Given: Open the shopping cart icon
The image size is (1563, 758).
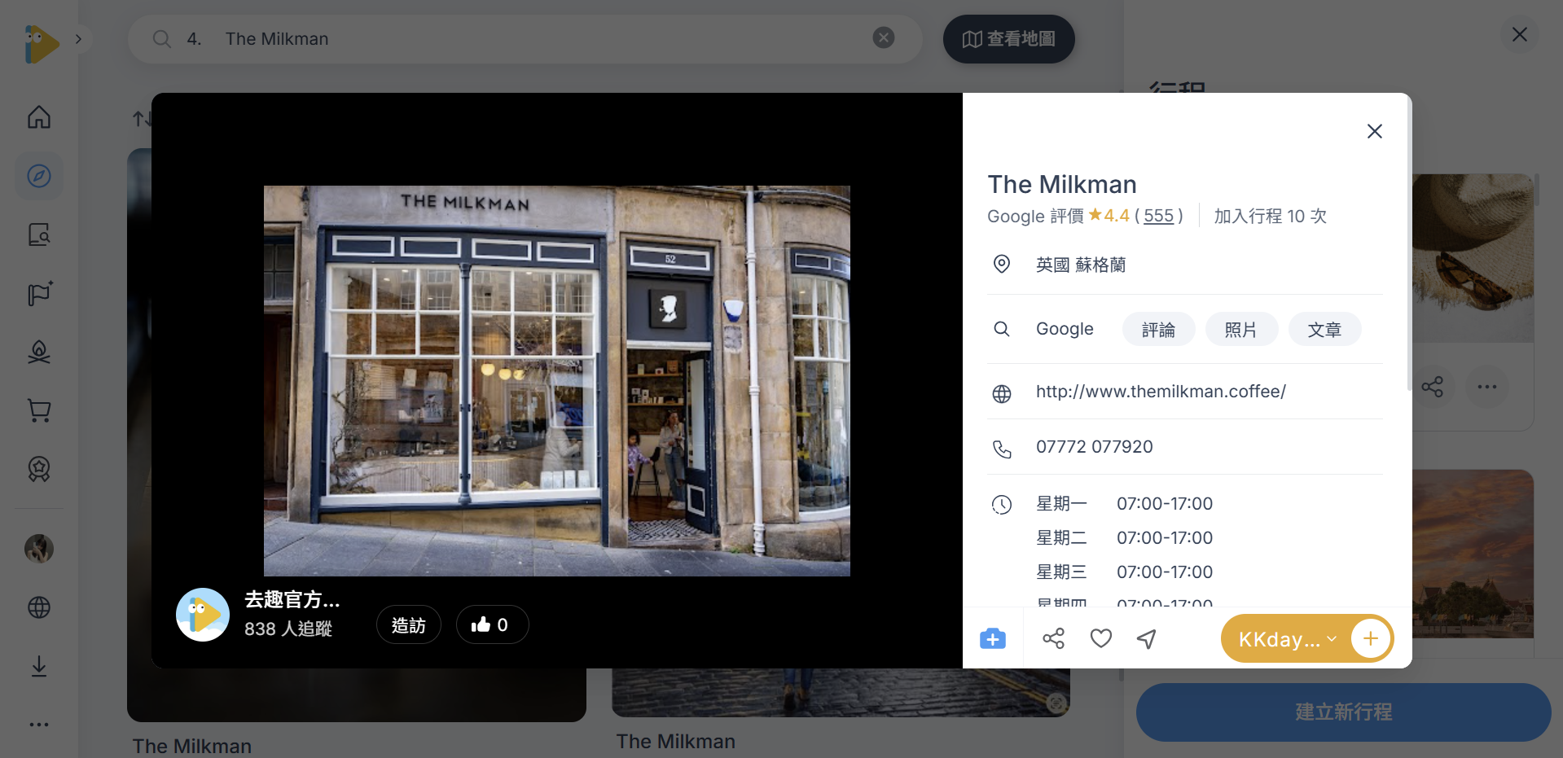Looking at the screenshot, I should (x=38, y=410).
